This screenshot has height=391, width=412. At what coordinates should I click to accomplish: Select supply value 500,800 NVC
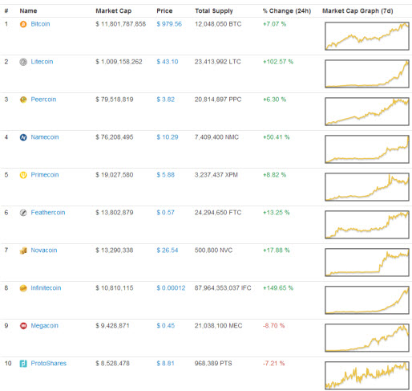tap(214, 250)
